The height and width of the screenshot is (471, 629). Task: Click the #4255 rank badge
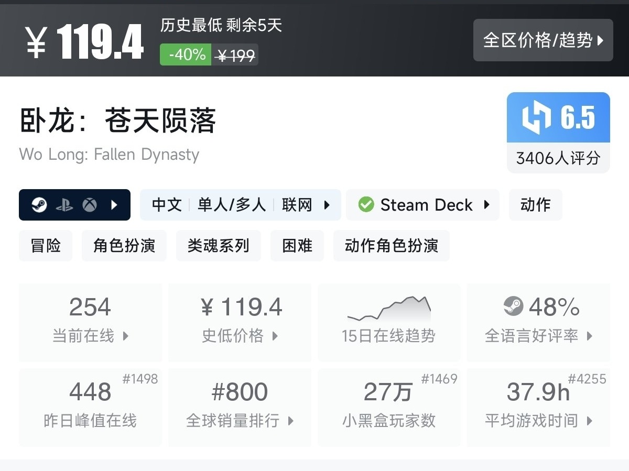point(588,379)
